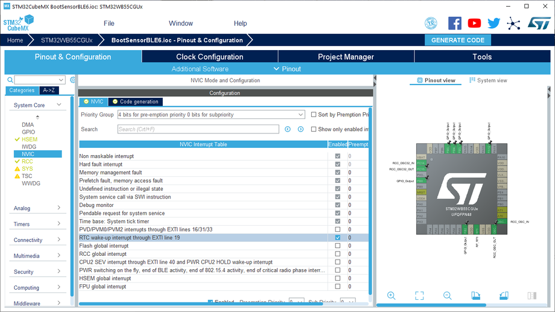Click the ST logo icon
This screenshot has height=312, width=555.
(x=539, y=23)
